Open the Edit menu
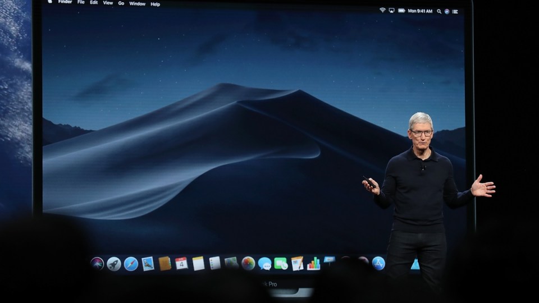This screenshot has width=539, height=303. (94, 2)
